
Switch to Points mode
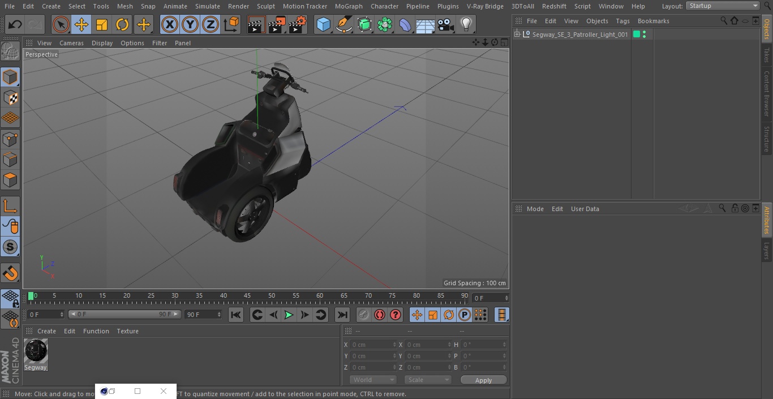coord(10,139)
